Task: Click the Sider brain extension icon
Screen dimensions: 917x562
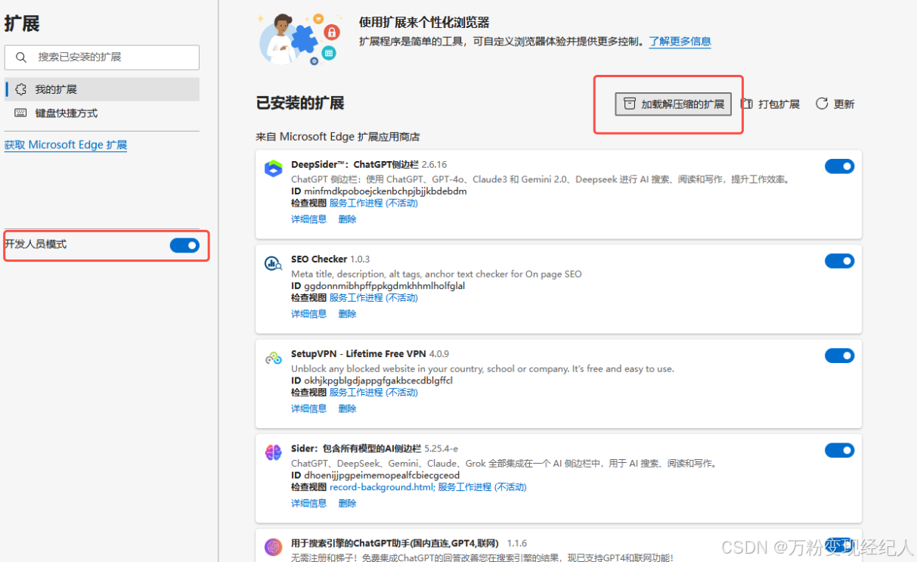Action: click(273, 452)
